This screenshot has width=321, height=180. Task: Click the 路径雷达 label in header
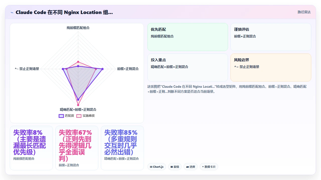click(304, 12)
